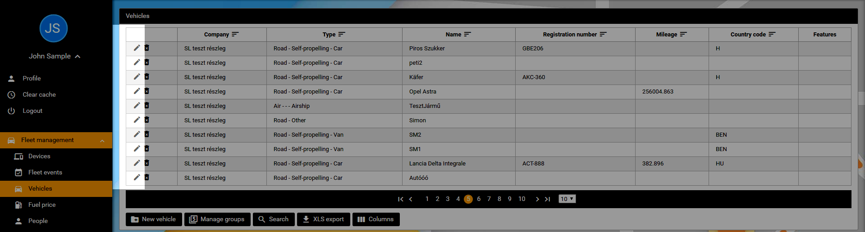The image size is (865, 232).
Task: Open rows-per-page dropdown showing 10
Action: (567, 199)
